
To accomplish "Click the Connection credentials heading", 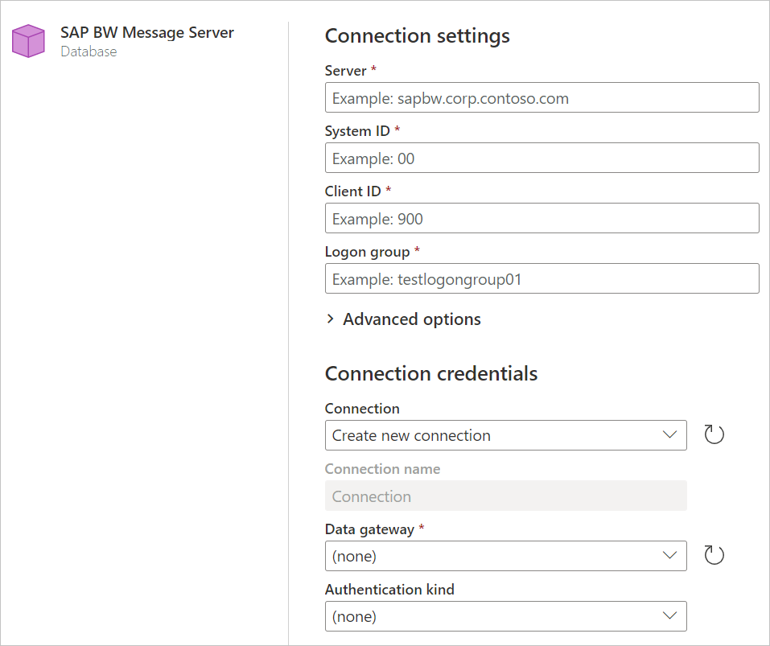I will 431,373.
